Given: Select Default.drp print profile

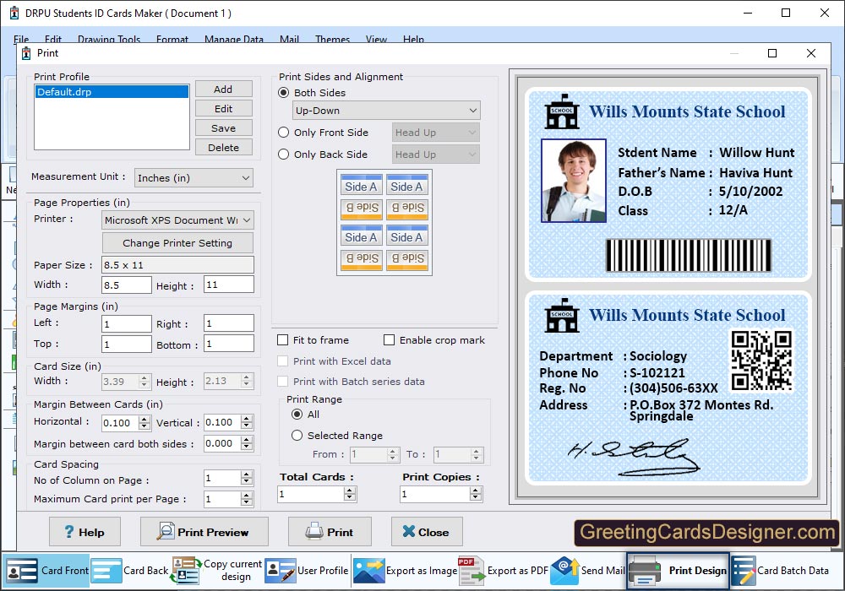Looking at the screenshot, I should pos(112,92).
